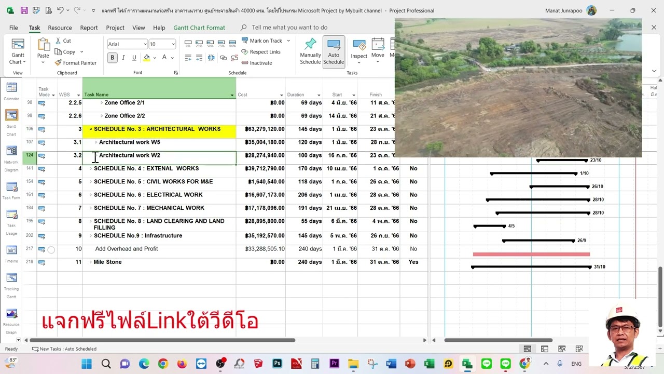The width and height of the screenshot is (664, 374).
Task: Open Windows Start menu
Action: [x=87, y=364]
